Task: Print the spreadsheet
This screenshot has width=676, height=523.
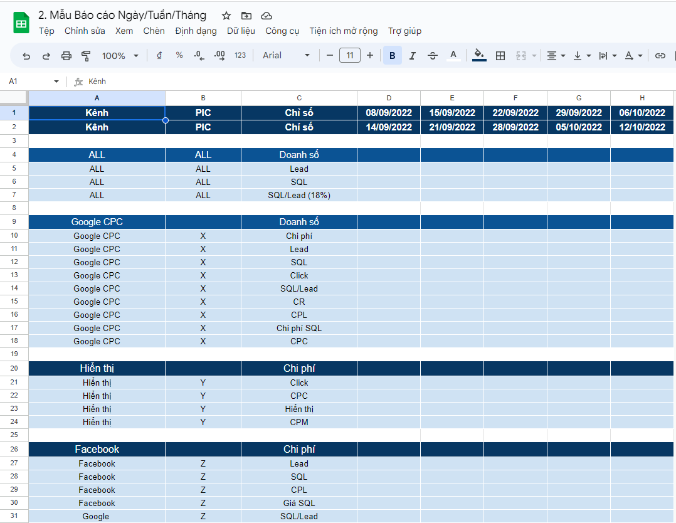Action: pyautogui.click(x=66, y=56)
